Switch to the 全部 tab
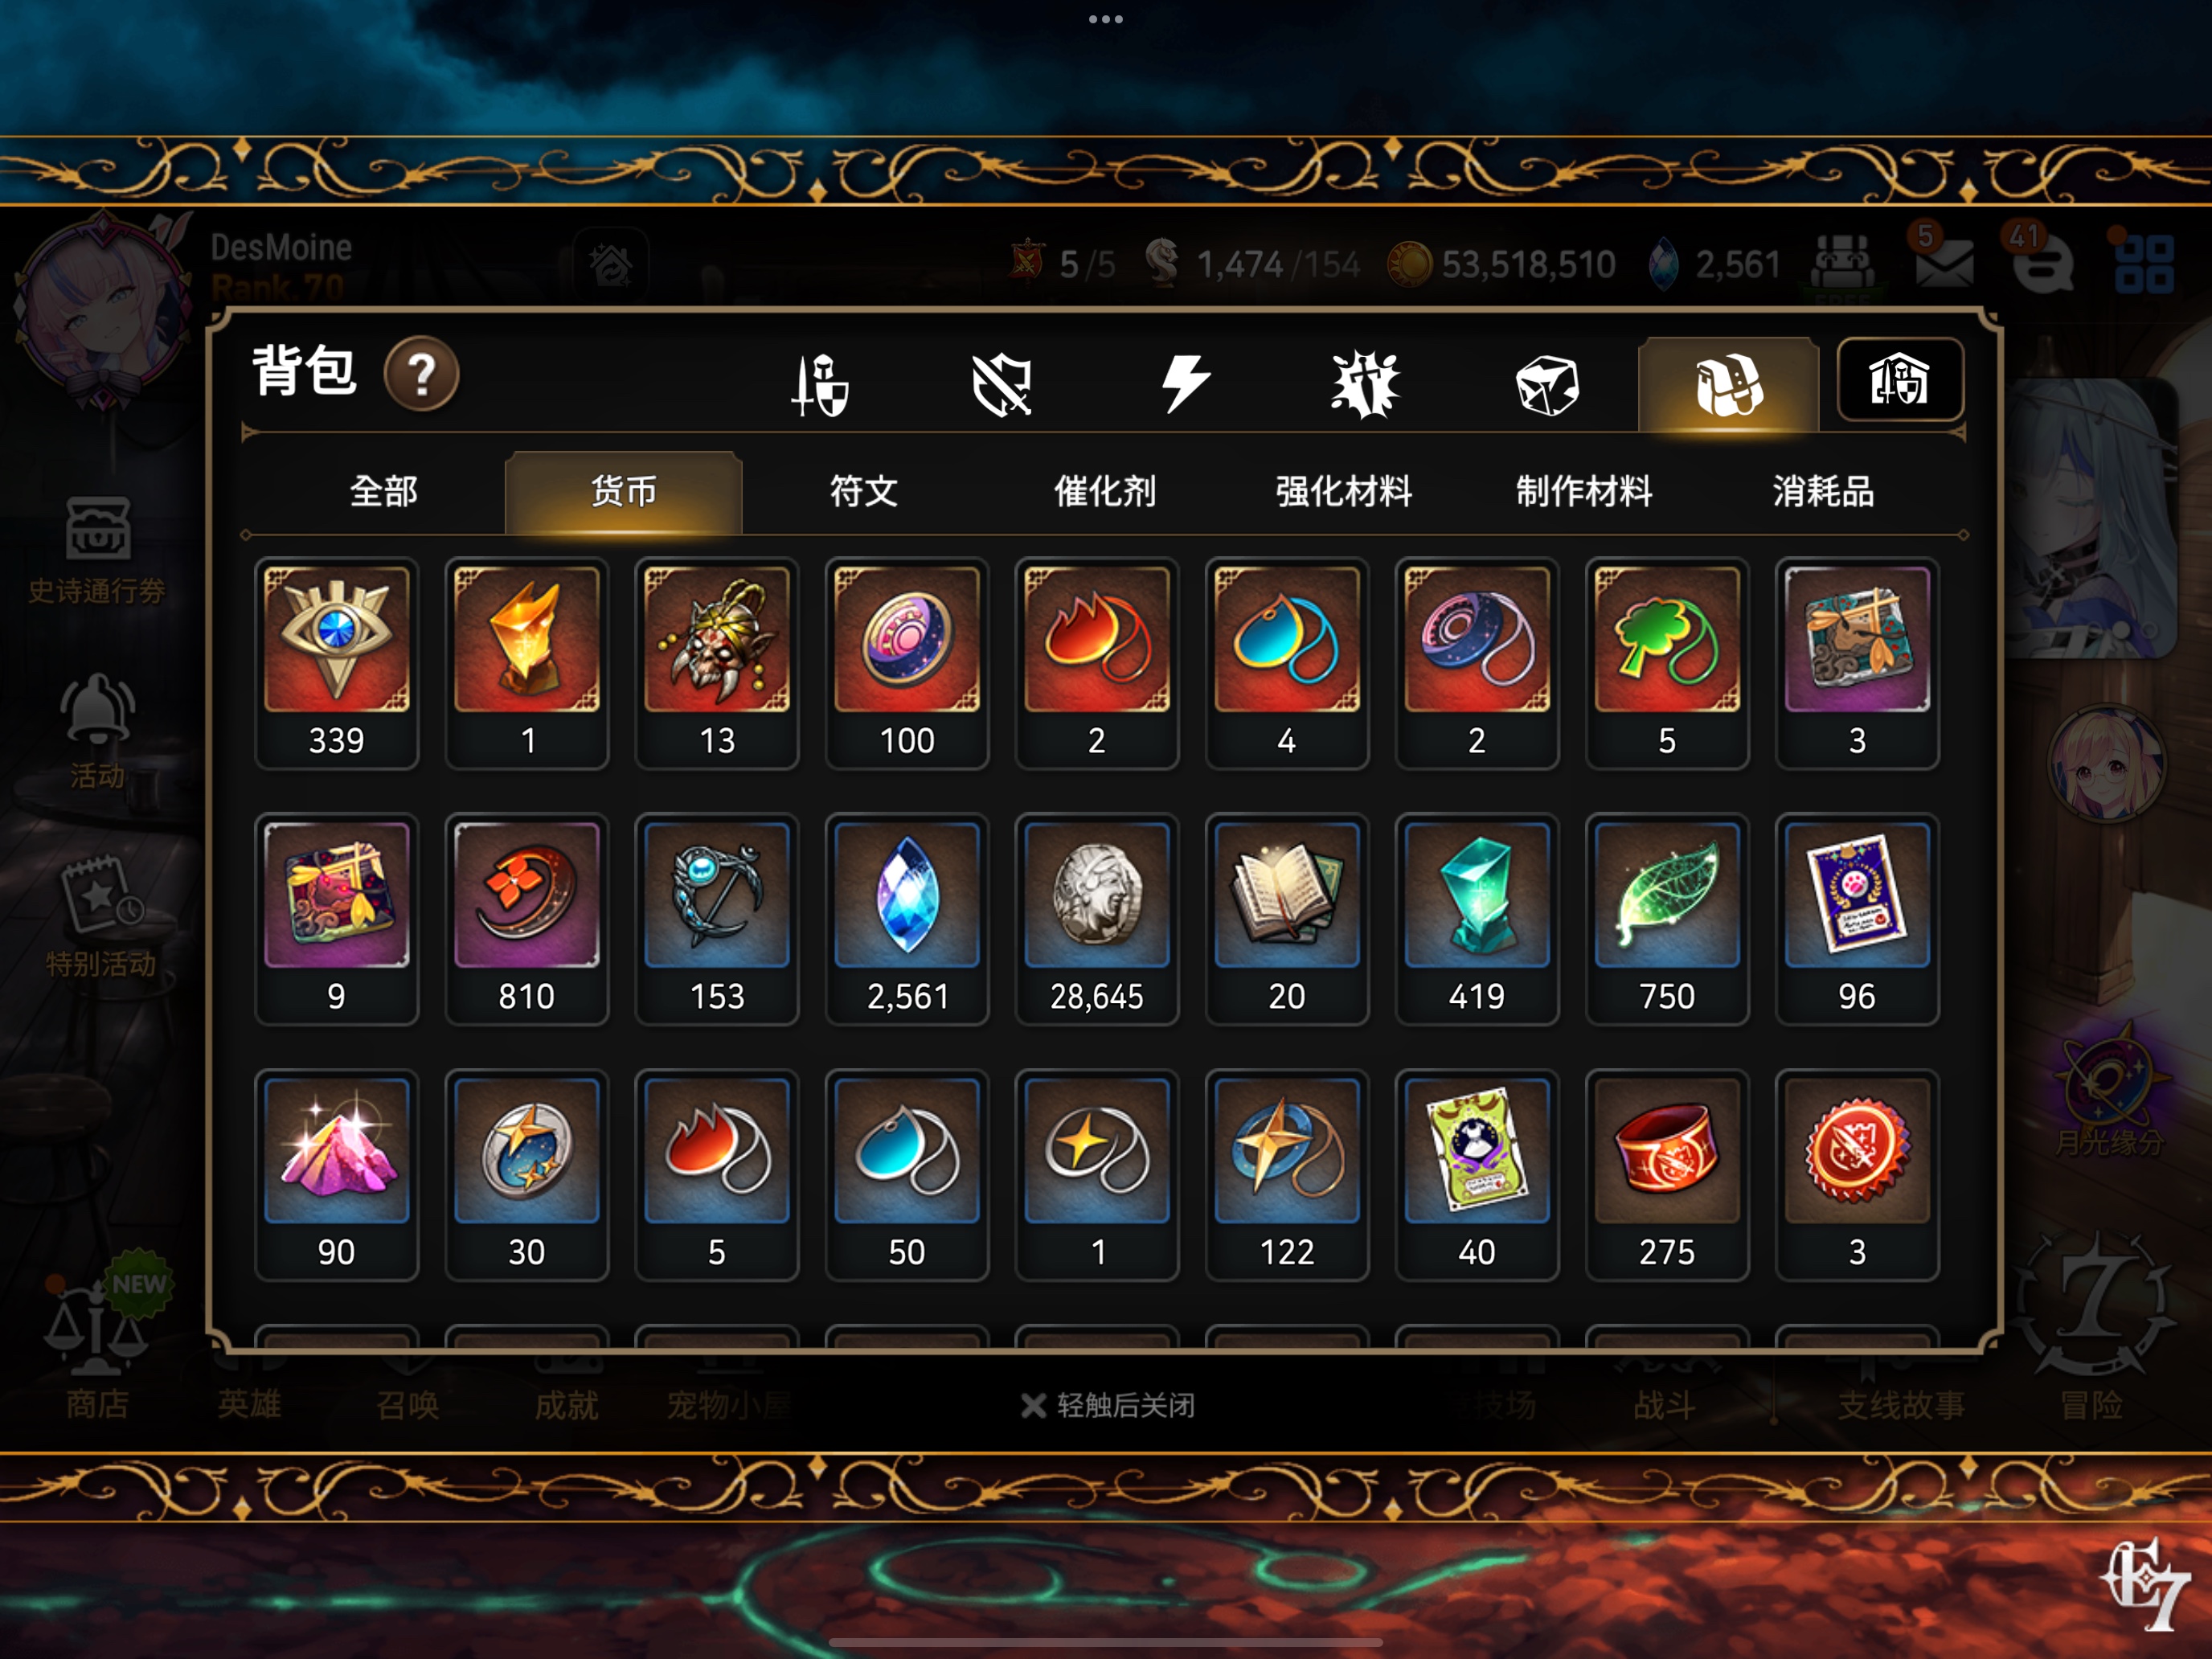2212x1659 pixels. click(x=384, y=491)
